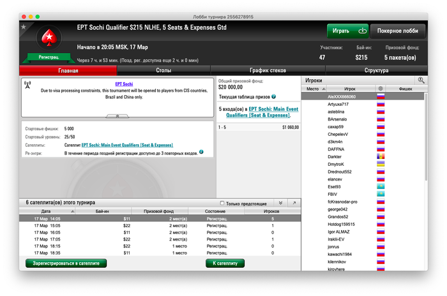Image resolution: width=447 pixels, height=296 pixels.
Task: Open Покерное лобби button
Action: pos(398,31)
